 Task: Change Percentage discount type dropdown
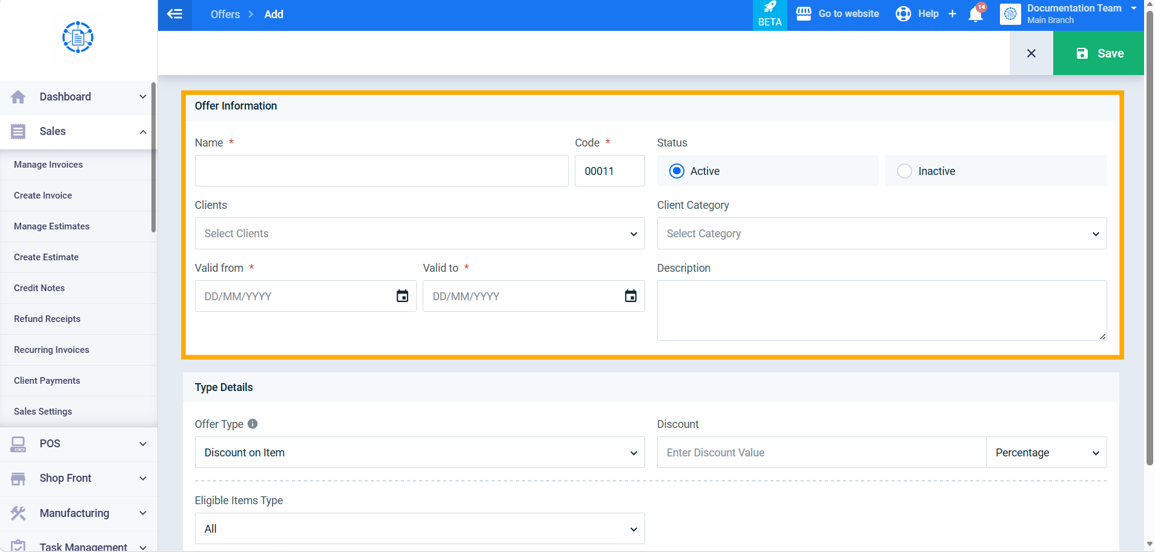[1047, 452]
